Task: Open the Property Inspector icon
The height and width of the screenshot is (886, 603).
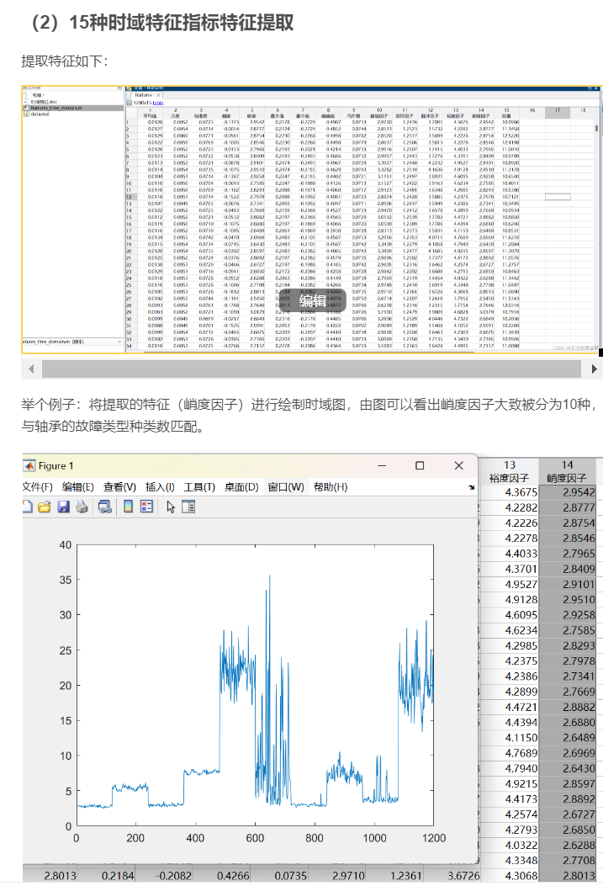Action: point(188,507)
